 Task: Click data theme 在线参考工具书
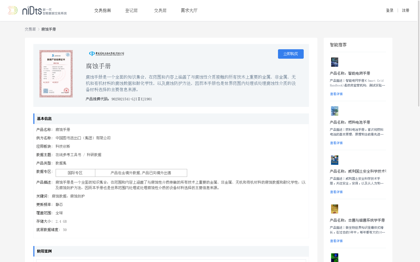(68, 155)
